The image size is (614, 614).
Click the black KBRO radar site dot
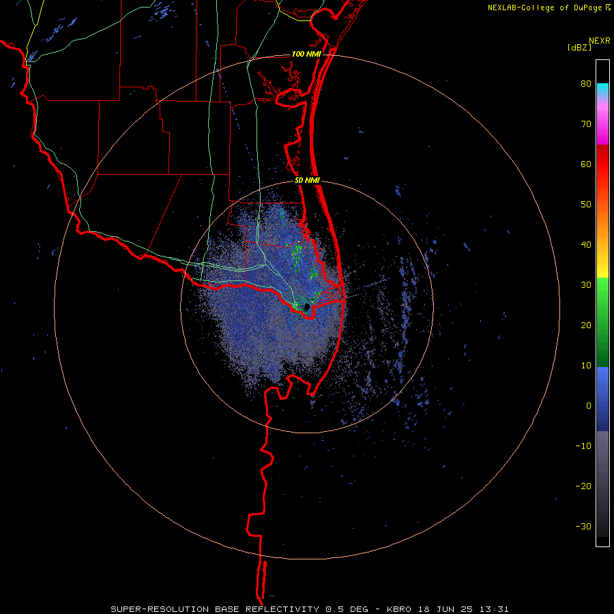[x=307, y=307]
